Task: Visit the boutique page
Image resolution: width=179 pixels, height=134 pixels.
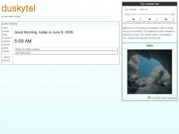Action: tap(7, 38)
